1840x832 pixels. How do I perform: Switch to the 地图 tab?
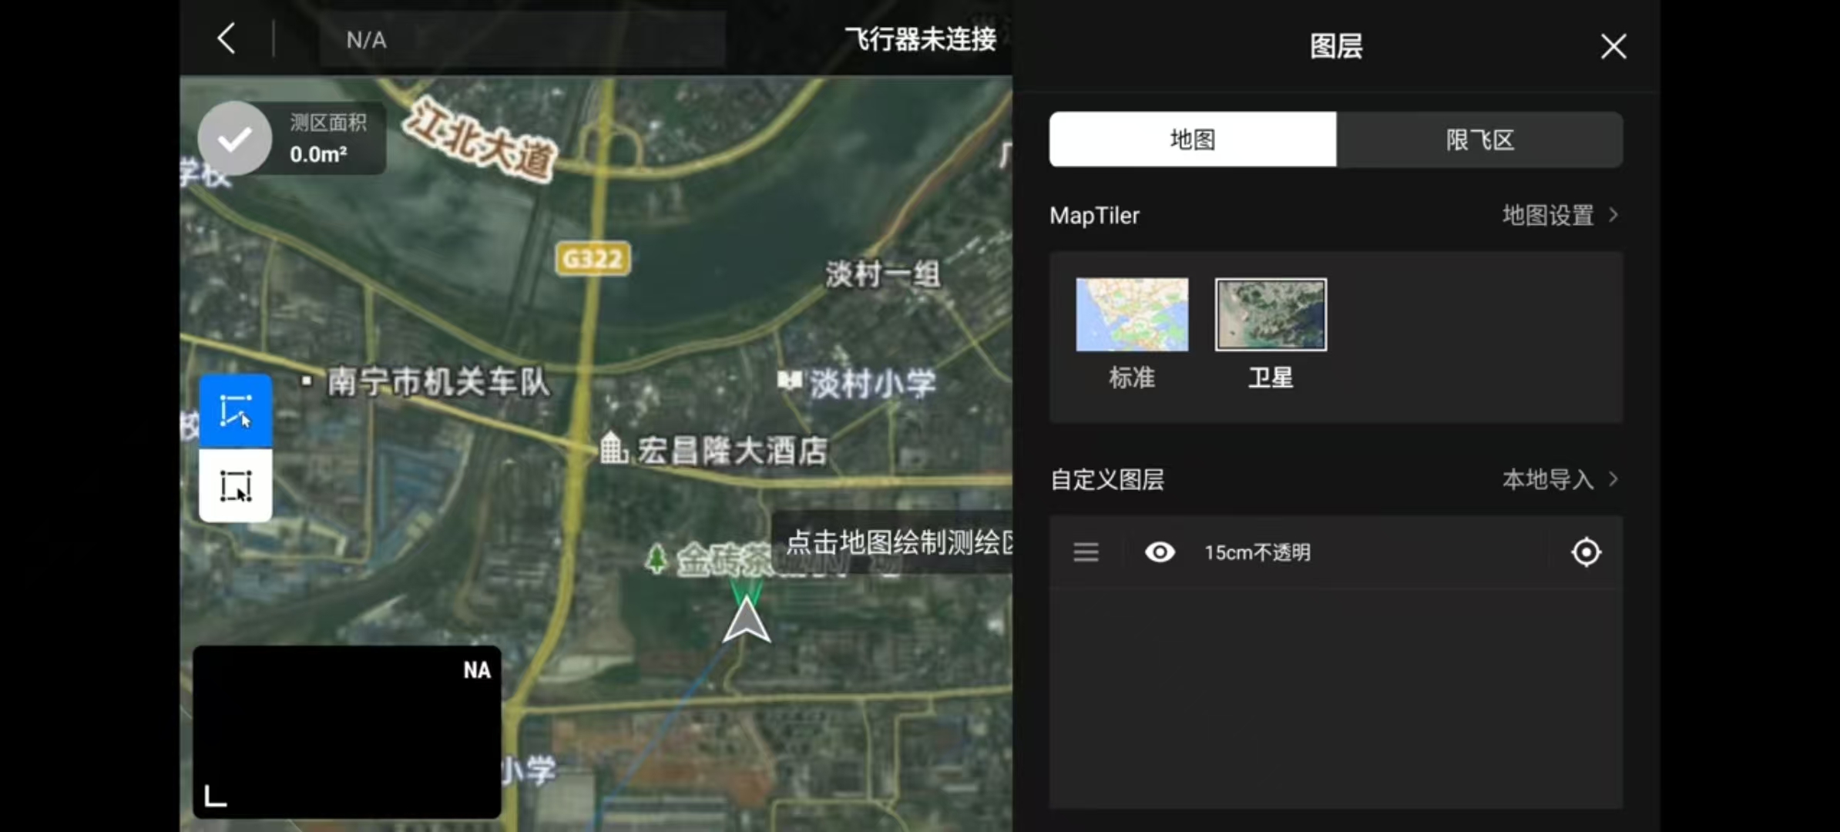point(1192,139)
